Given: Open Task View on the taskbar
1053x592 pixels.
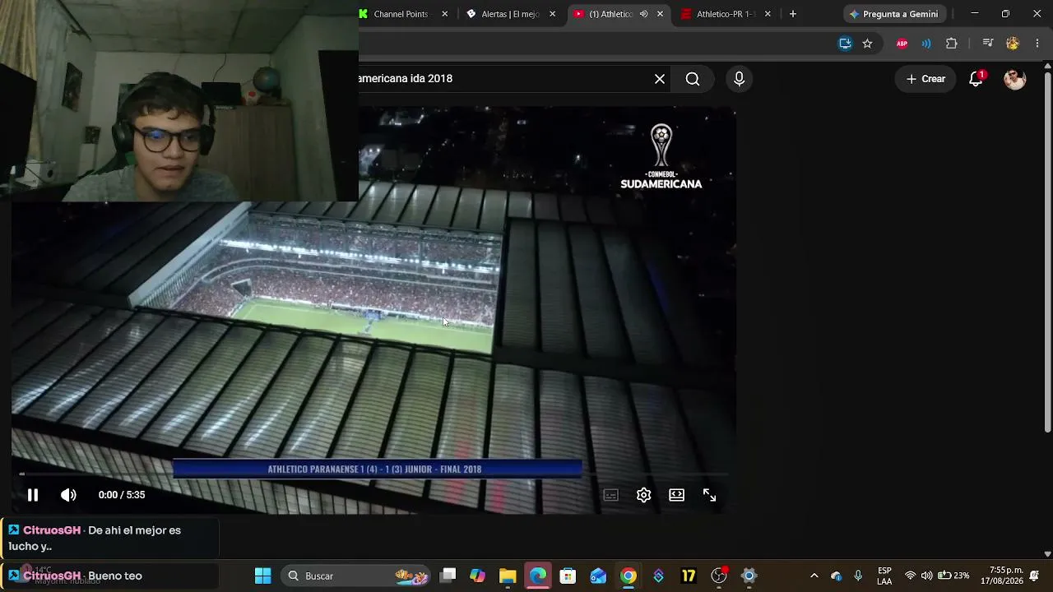Looking at the screenshot, I should point(448,576).
